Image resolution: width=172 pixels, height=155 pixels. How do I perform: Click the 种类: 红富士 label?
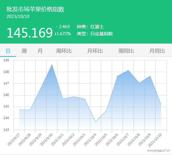90,27
